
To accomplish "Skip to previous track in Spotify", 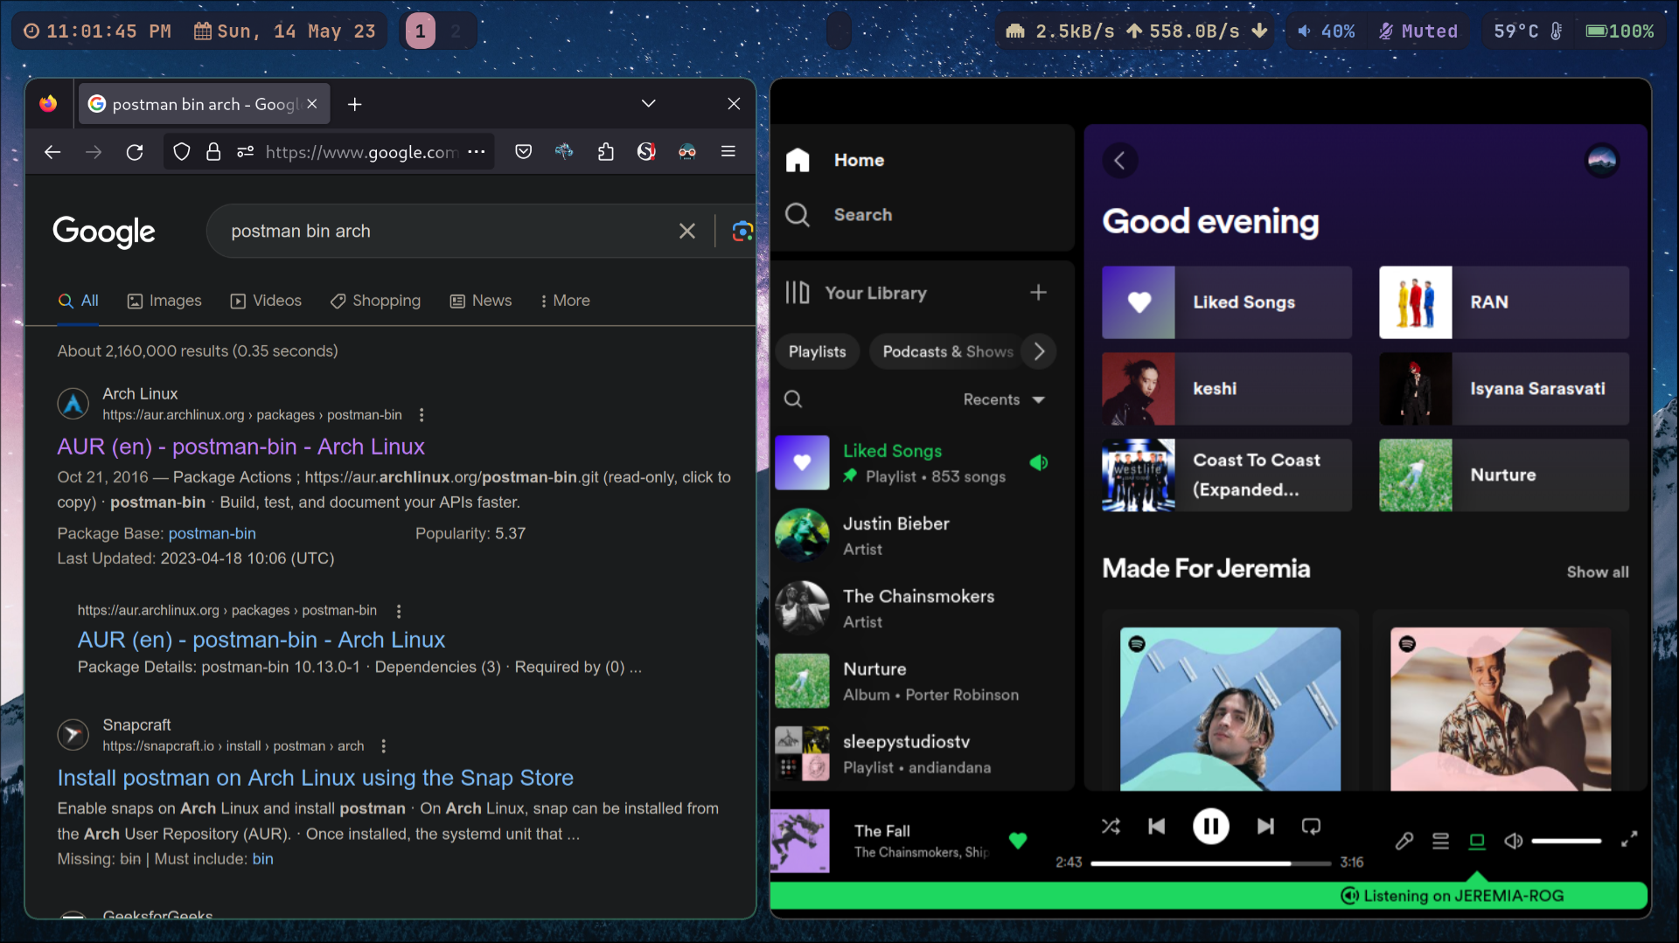I will click(1156, 827).
